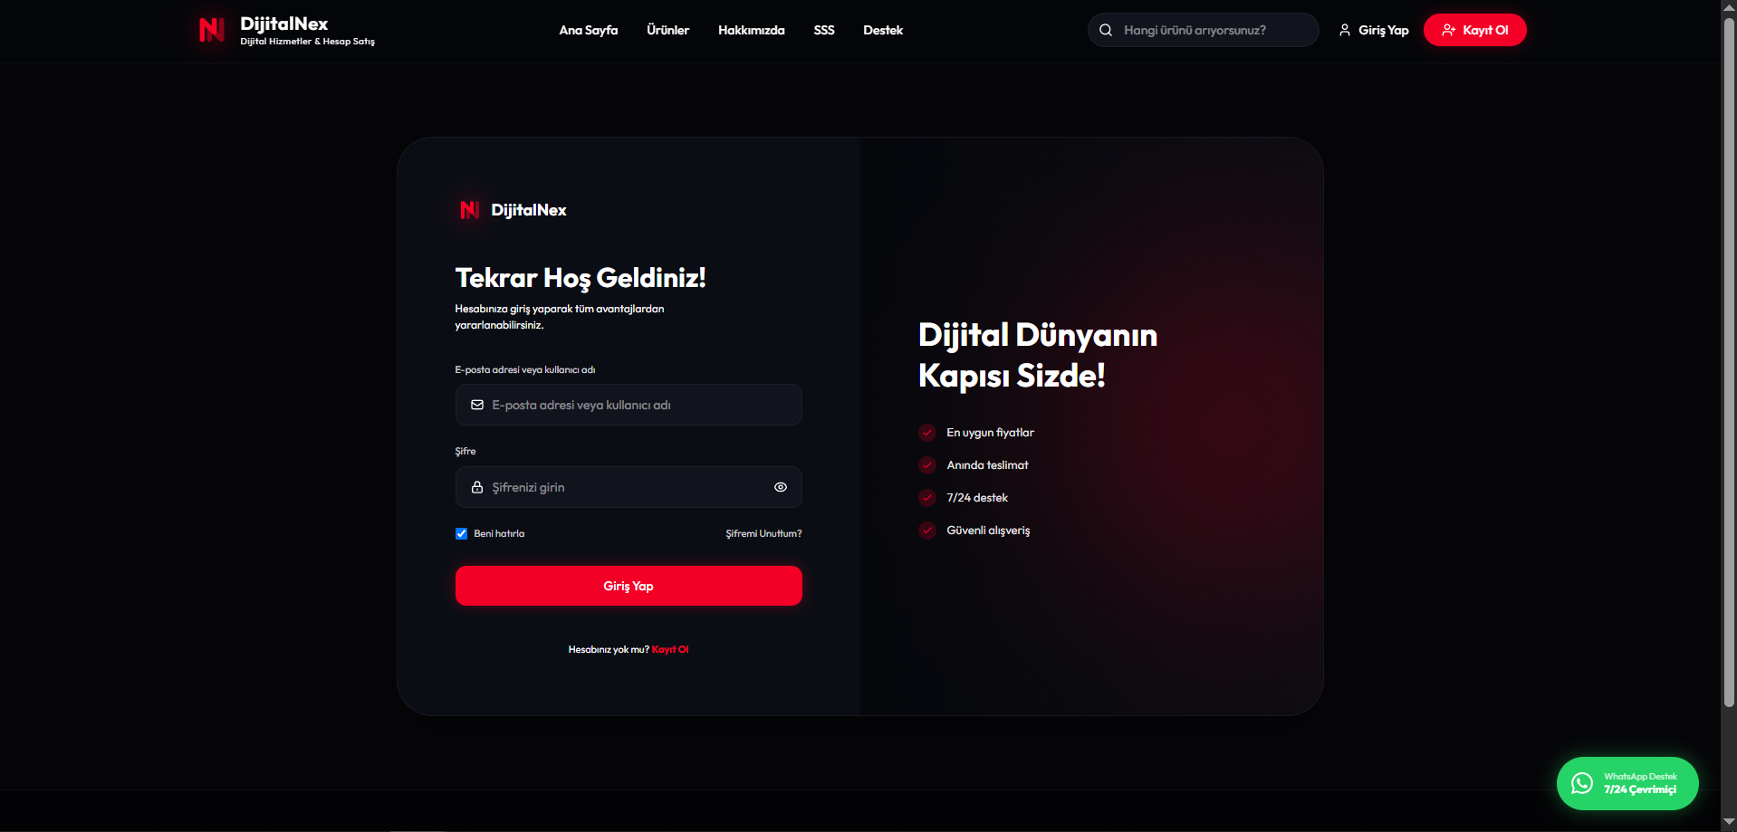The image size is (1737, 832).
Task: Open the SSS navigation link
Action: click(824, 30)
